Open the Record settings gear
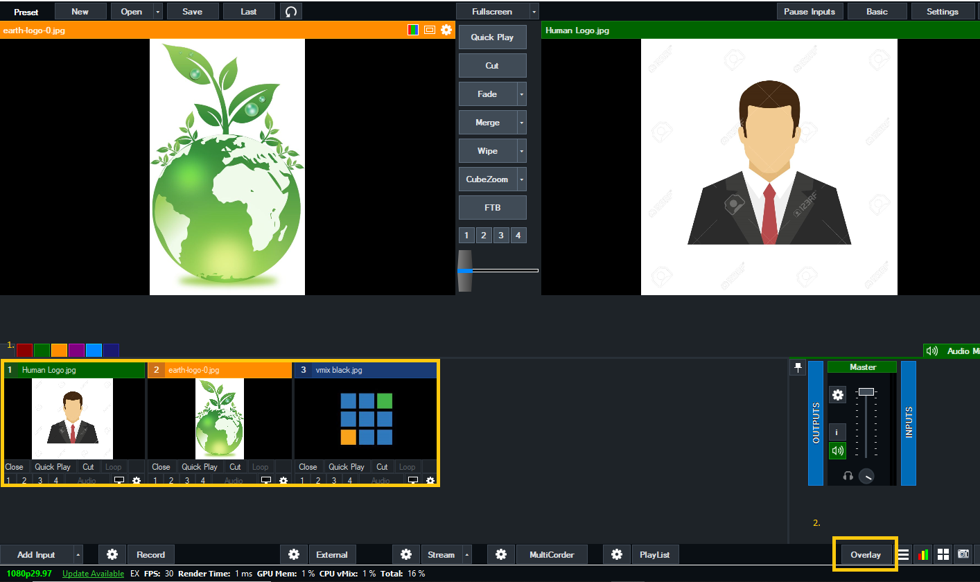The width and height of the screenshot is (980, 582). click(x=112, y=554)
